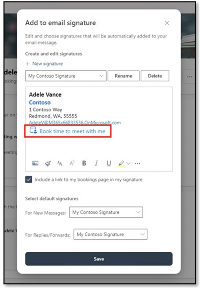Screen dimensions: 200x288
Task: Expand highlight color options chevron
Action: [128, 163]
